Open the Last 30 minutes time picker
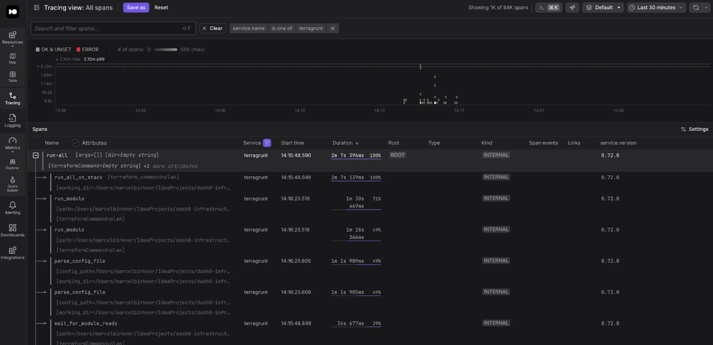Screen dimensions: 713x345 click(656, 7)
